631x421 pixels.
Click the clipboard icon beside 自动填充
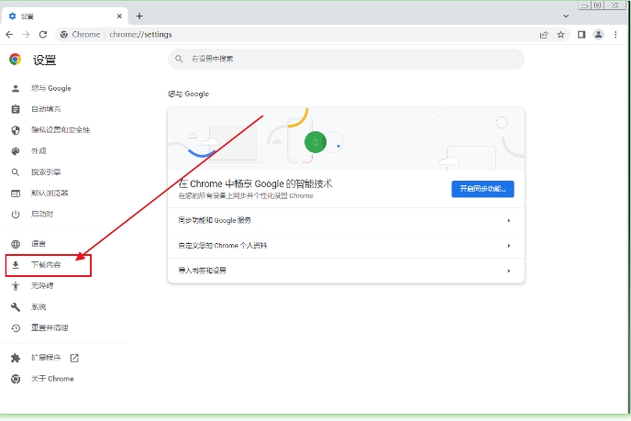[16, 109]
